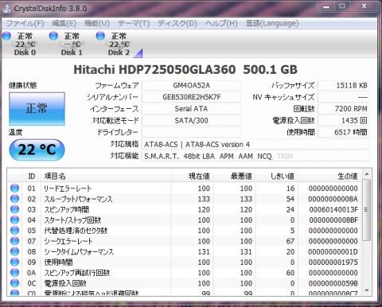382x307 pixels.
Task: Click the ATA8-ACS standard field
Action: click(x=255, y=145)
